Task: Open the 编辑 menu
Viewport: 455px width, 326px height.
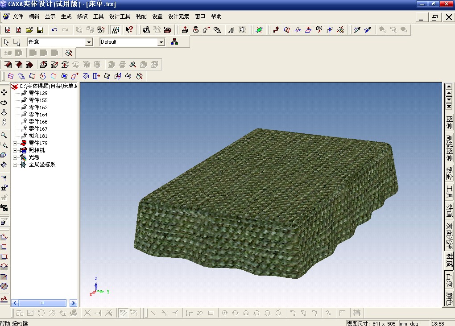Action: 34,17
